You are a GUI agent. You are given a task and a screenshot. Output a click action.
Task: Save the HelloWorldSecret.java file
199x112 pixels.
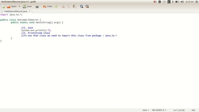[x=27, y=7]
